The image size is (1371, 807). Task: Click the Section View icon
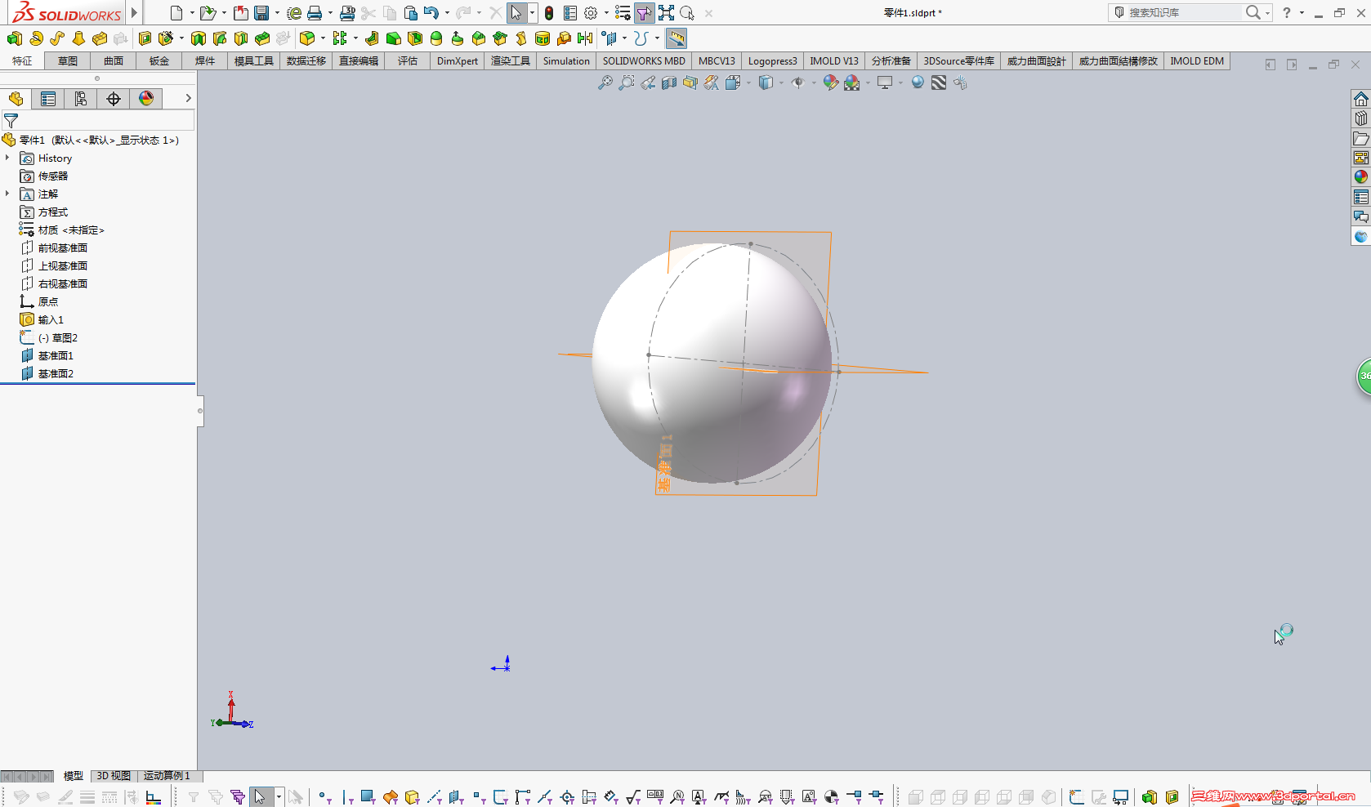tap(669, 82)
